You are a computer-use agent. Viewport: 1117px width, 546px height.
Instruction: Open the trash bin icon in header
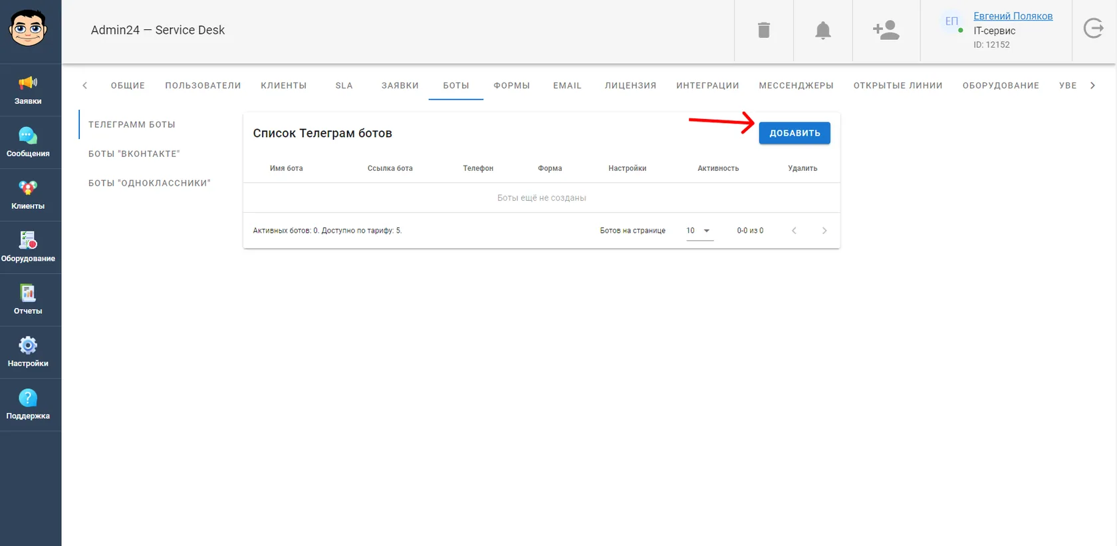coord(764,30)
